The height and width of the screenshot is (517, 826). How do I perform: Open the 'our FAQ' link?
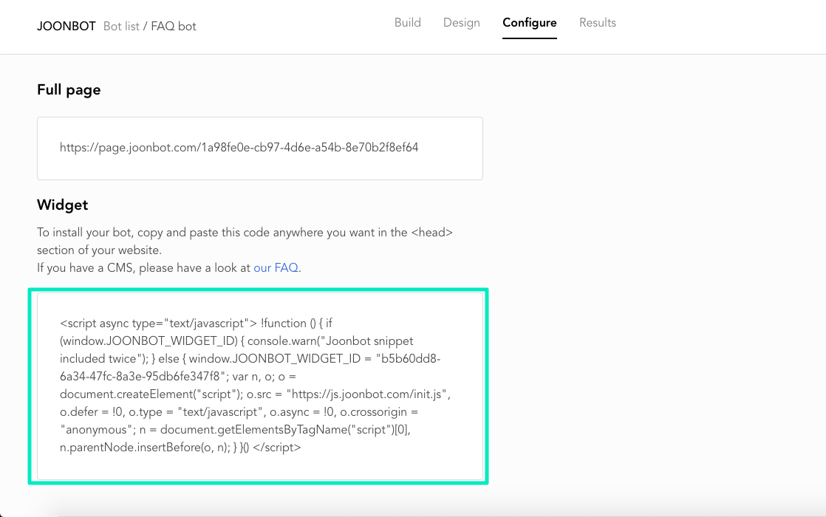click(276, 268)
